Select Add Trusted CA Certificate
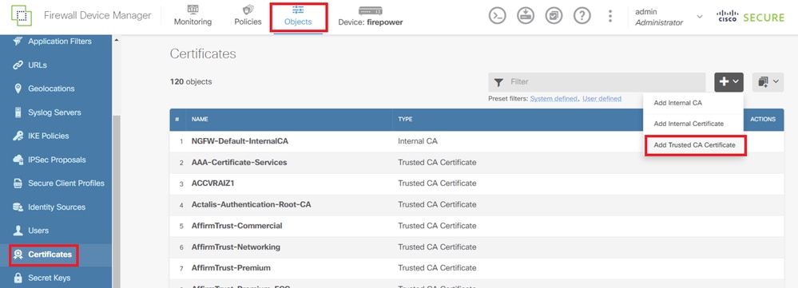Image resolution: width=798 pixels, height=288 pixels. tap(694, 145)
